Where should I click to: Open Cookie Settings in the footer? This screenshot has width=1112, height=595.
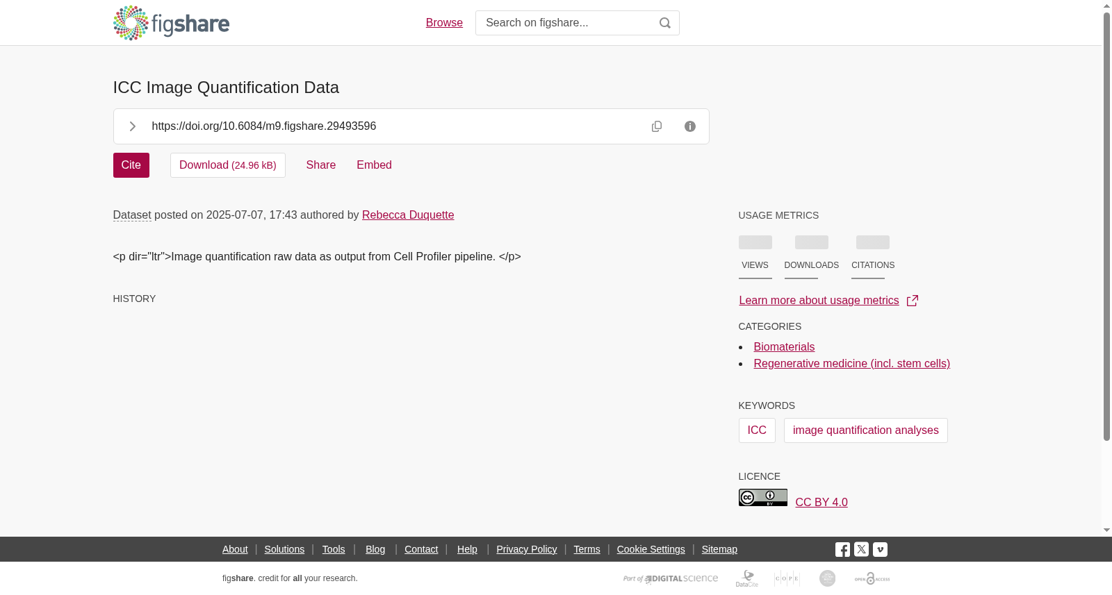(651, 549)
